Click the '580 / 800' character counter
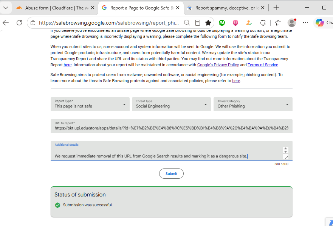Image resolution: width=333 pixels, height=226 pixels. click(281, 164)
